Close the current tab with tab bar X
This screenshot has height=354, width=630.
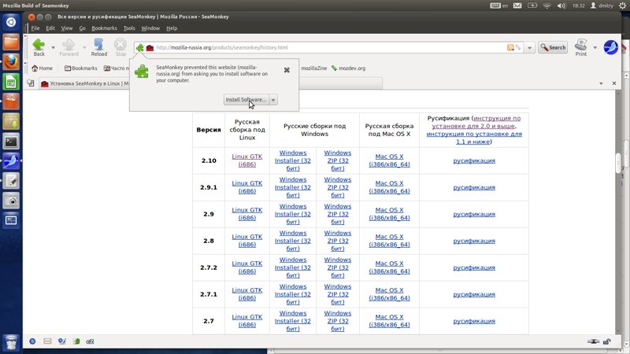(x=614, y=83)
